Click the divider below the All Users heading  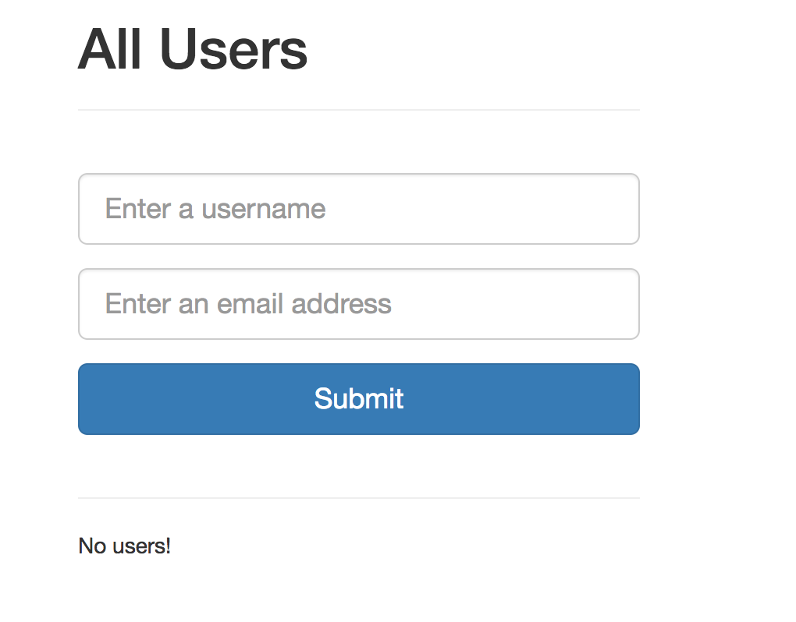(359, 109)
